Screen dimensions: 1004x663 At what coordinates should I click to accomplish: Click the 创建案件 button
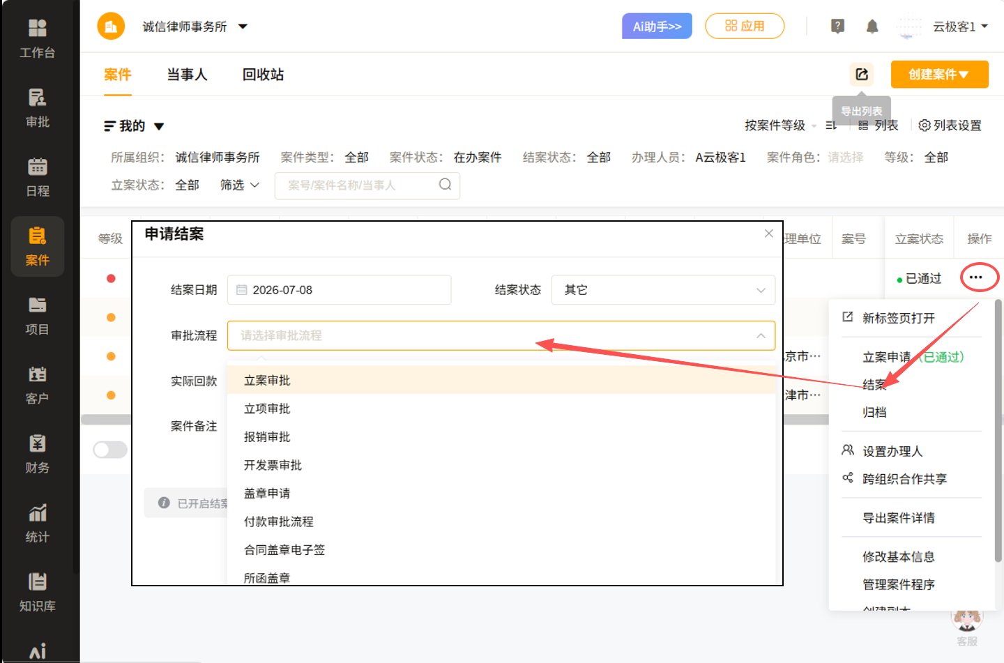tap(939, 74)
